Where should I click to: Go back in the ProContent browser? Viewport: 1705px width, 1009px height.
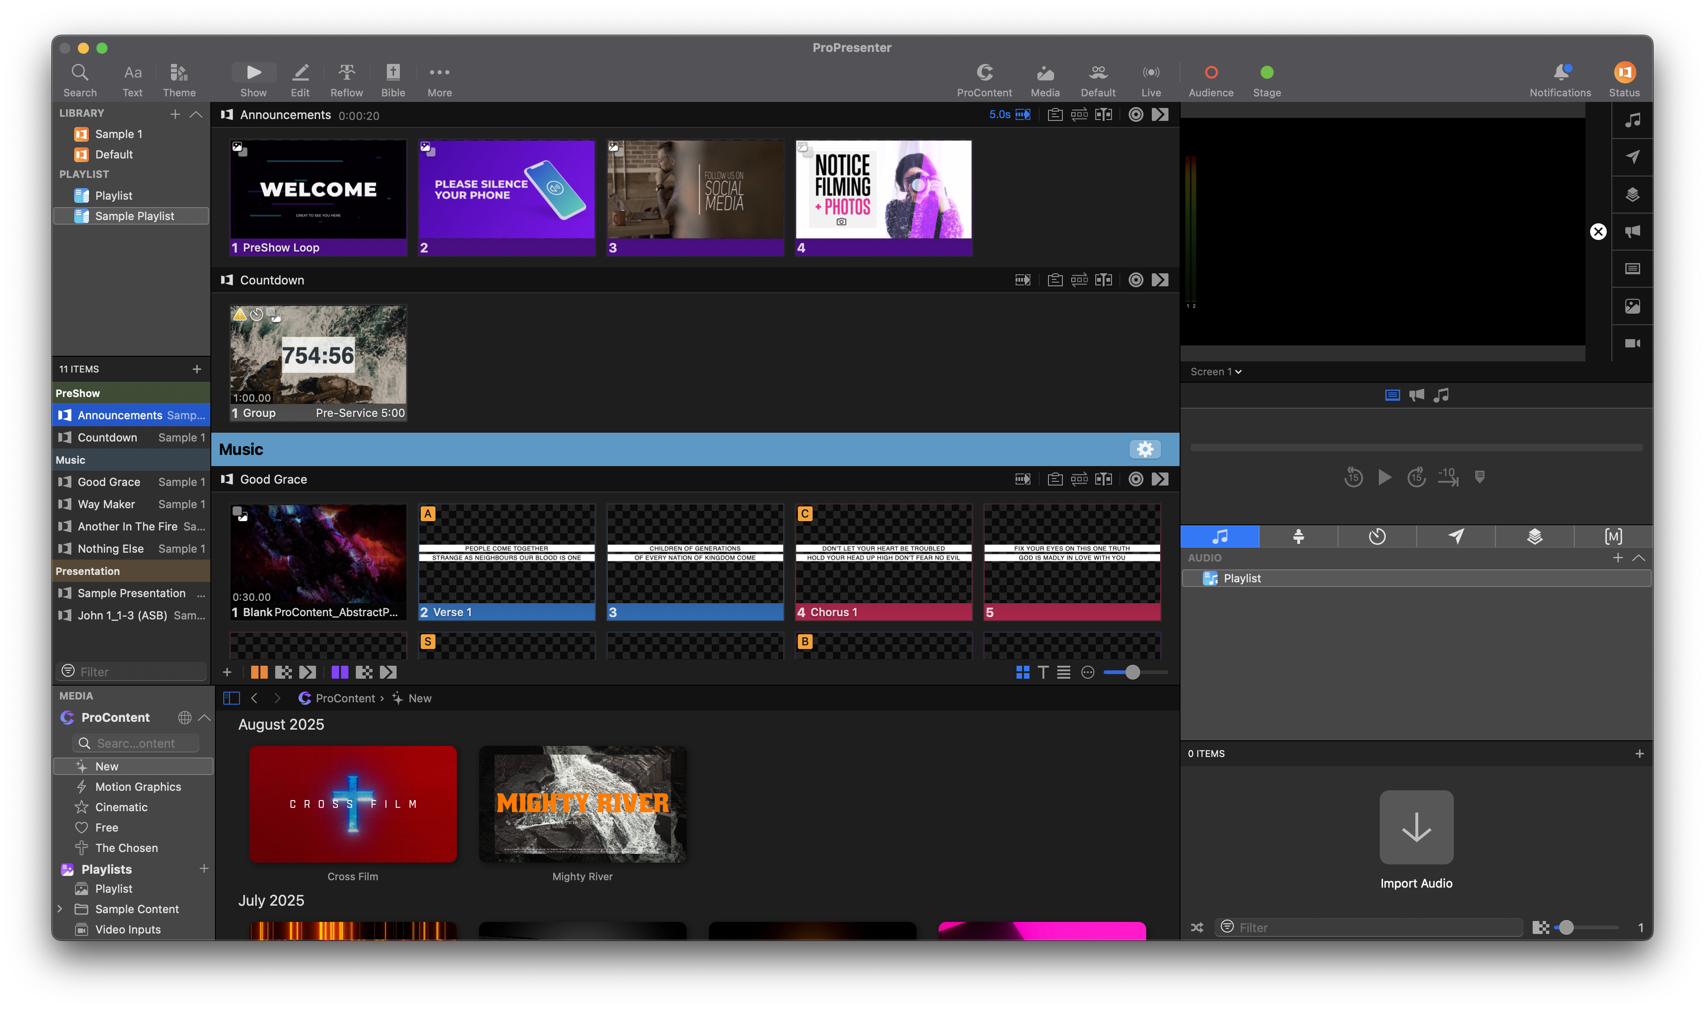[x=254, y=698]
